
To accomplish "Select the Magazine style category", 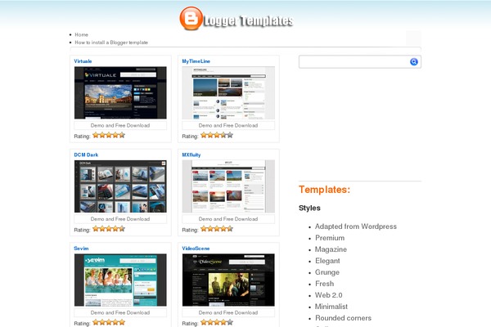I will 331,249.
